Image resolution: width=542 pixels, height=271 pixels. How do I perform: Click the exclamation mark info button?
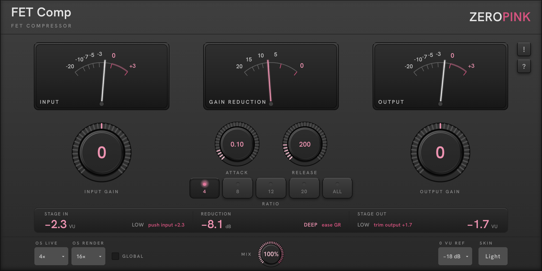[x=524, y=49]
